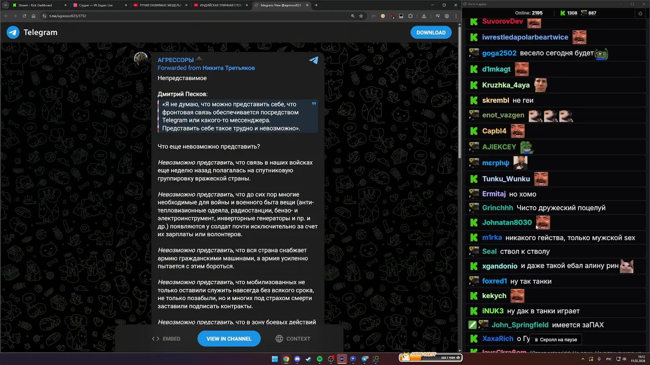Click username Grinchhh in the chat
Screen dimensions: 650x365
click(x=498, y=208)
